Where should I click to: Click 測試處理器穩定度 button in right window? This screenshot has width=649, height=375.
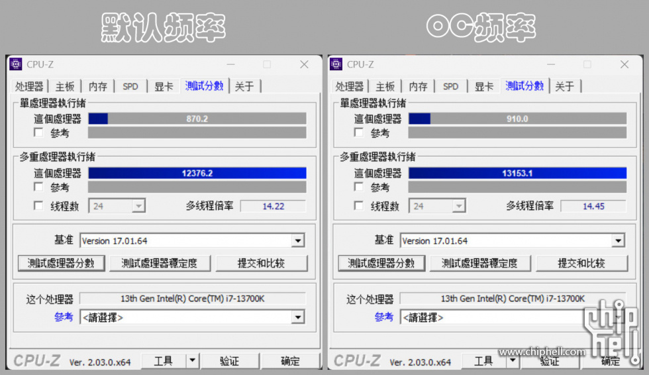tap(480, 263)
